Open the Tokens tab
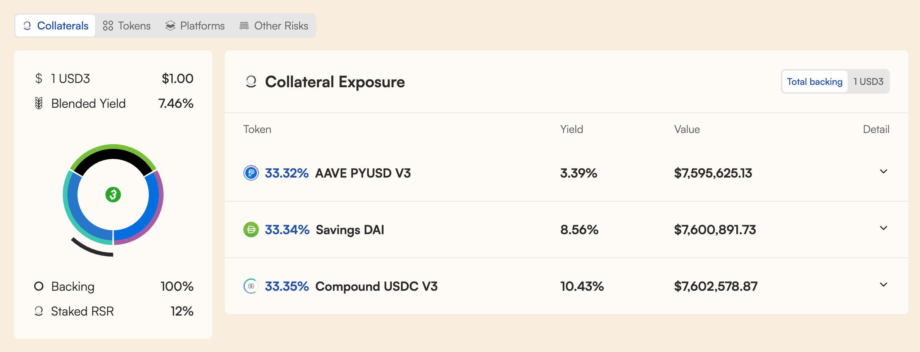Image resolution: width=920 pixels, height=352 pixels. click(127, 26)
